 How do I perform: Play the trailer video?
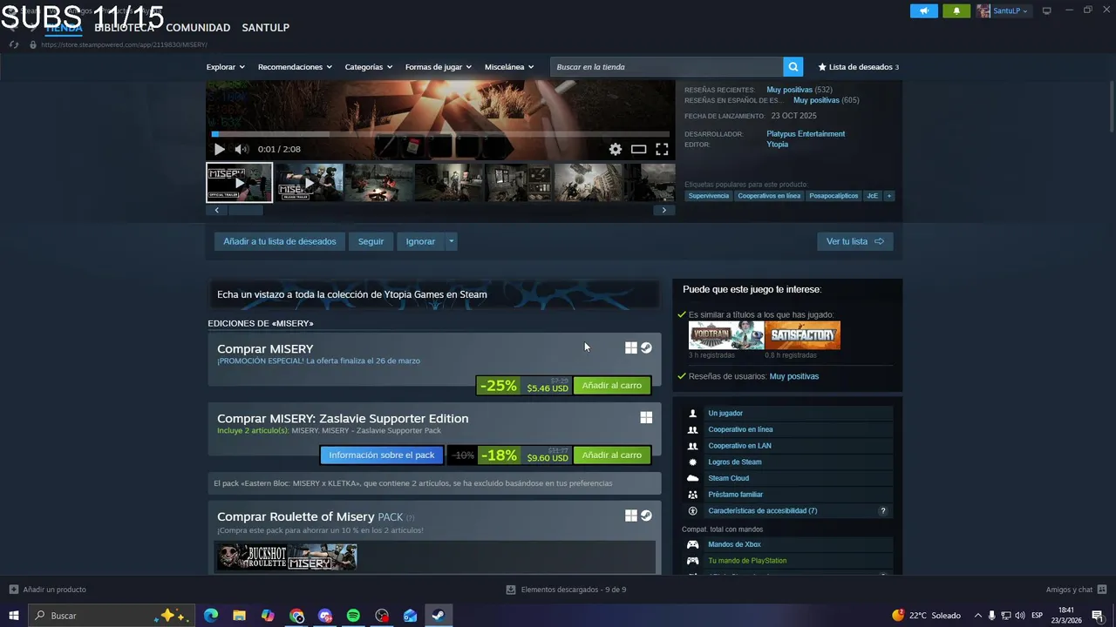coord(219,149)
